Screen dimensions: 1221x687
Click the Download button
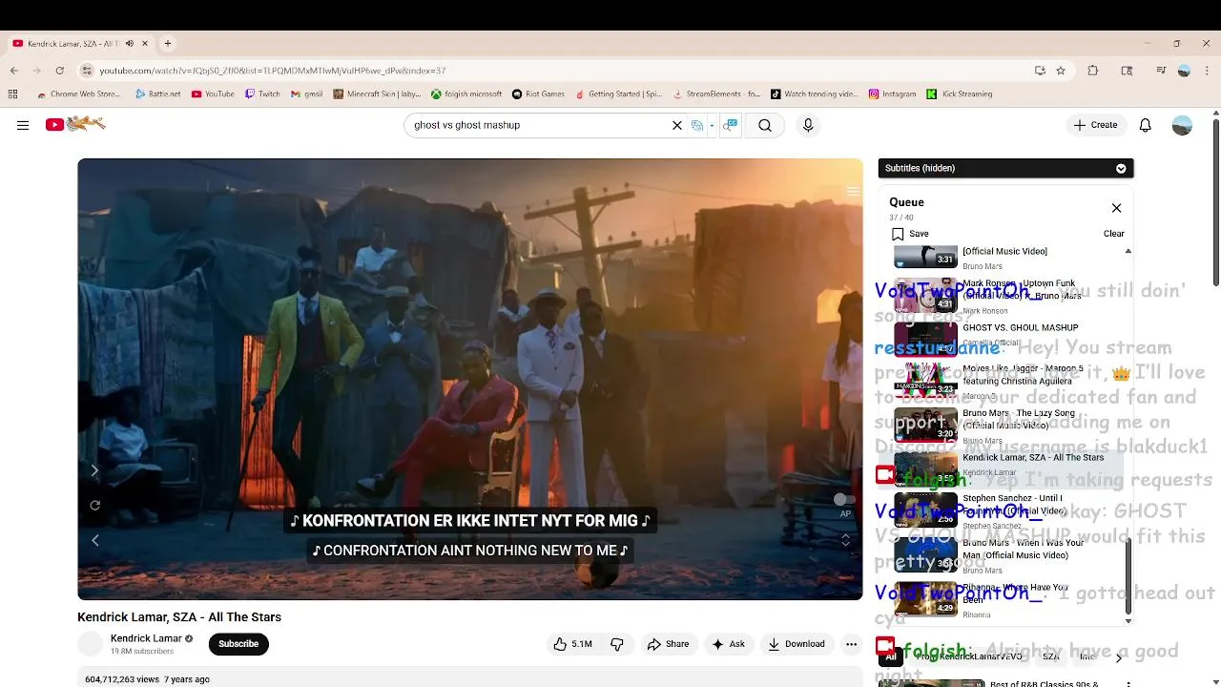coord(797,644)
